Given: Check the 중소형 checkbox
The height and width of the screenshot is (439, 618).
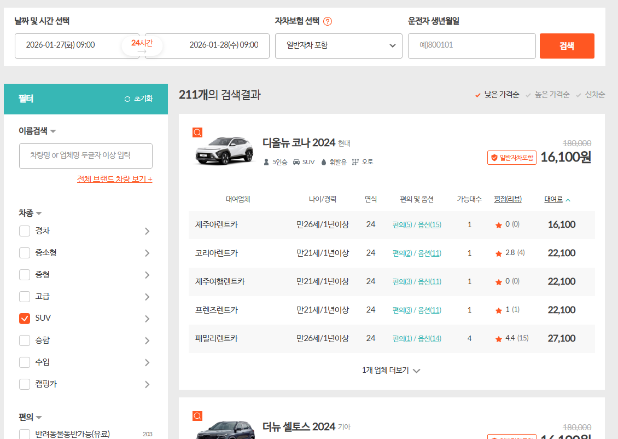Looking at the screenshot, I should (25, 253).
